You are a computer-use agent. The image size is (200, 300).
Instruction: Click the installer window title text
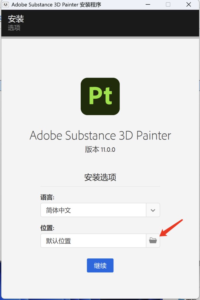point(56,5)
